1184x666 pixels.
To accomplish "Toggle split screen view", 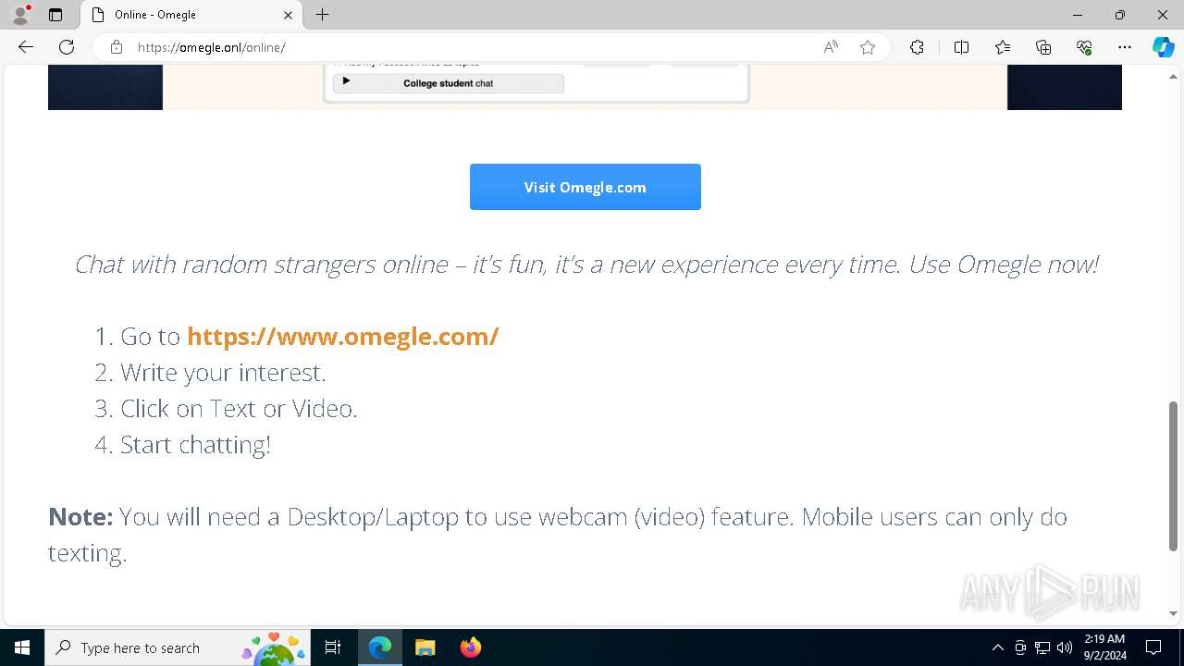I will pos(961,47).
